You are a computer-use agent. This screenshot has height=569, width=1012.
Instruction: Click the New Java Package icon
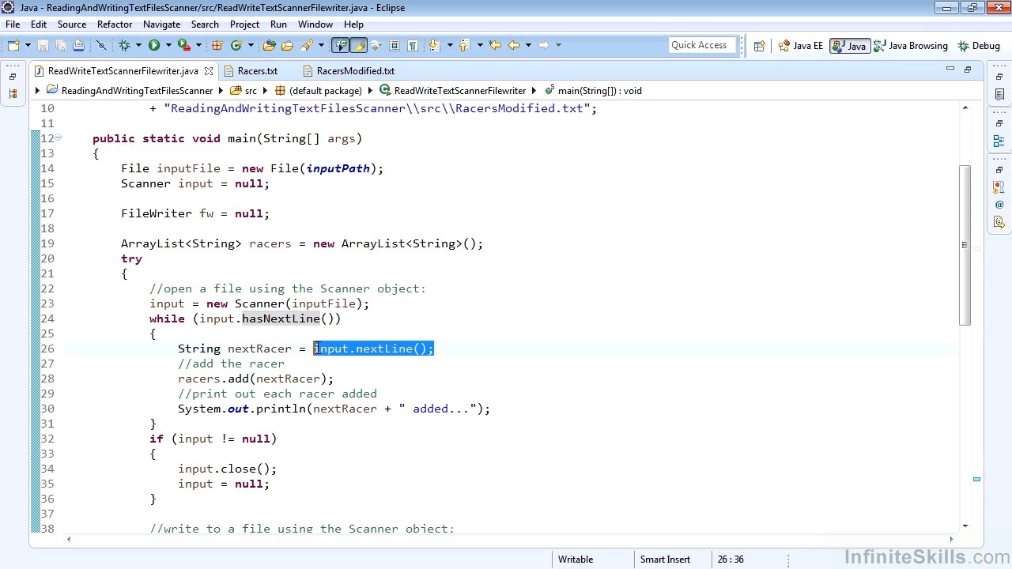[217, 45]
